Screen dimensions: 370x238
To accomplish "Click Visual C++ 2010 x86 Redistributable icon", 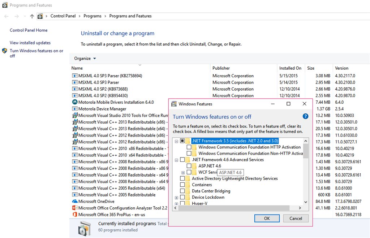I will pos(75,148).
